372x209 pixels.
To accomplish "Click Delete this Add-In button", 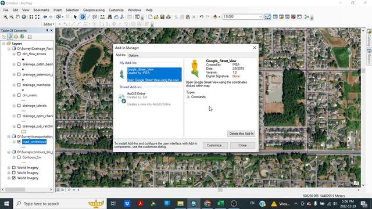I will 241,134.
